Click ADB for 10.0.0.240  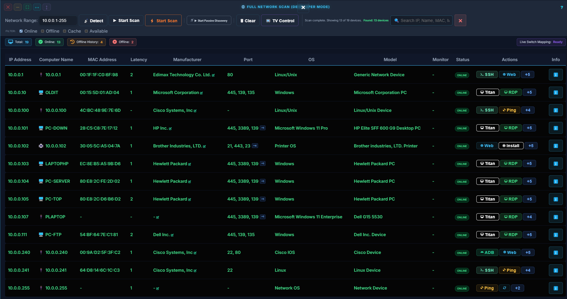point(487,252)
